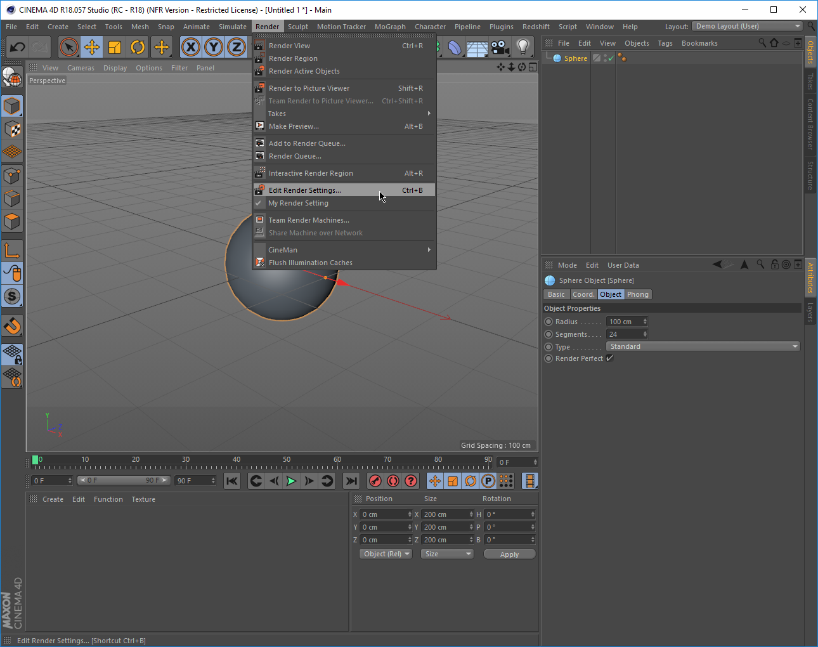Toggle Render Perfect checkbox
Screen dimensions: 818x647
[x=610, y=358]
